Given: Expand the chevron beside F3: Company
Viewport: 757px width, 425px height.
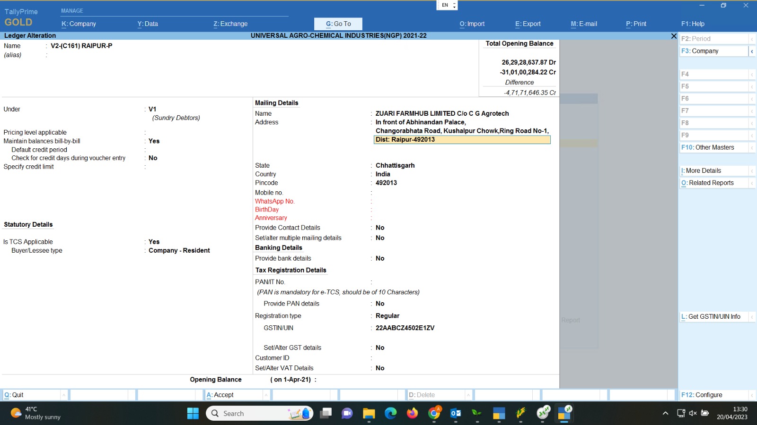Looking at the screenshot, I should 752,51.
